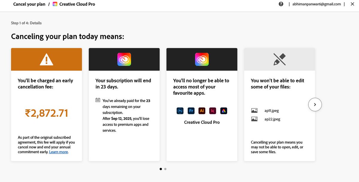359x182 pixels.
Task: Click the early cancellation fee heading
Action: click(x=45, y=84)
